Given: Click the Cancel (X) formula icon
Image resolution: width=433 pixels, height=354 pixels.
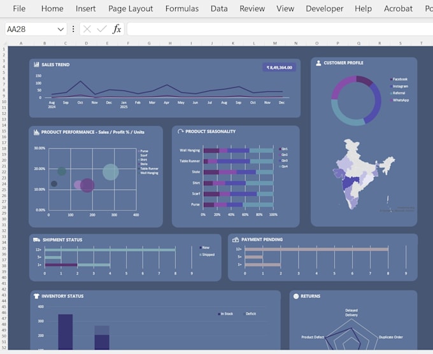Looking at the screenshot, I should (x=87, y=29).
